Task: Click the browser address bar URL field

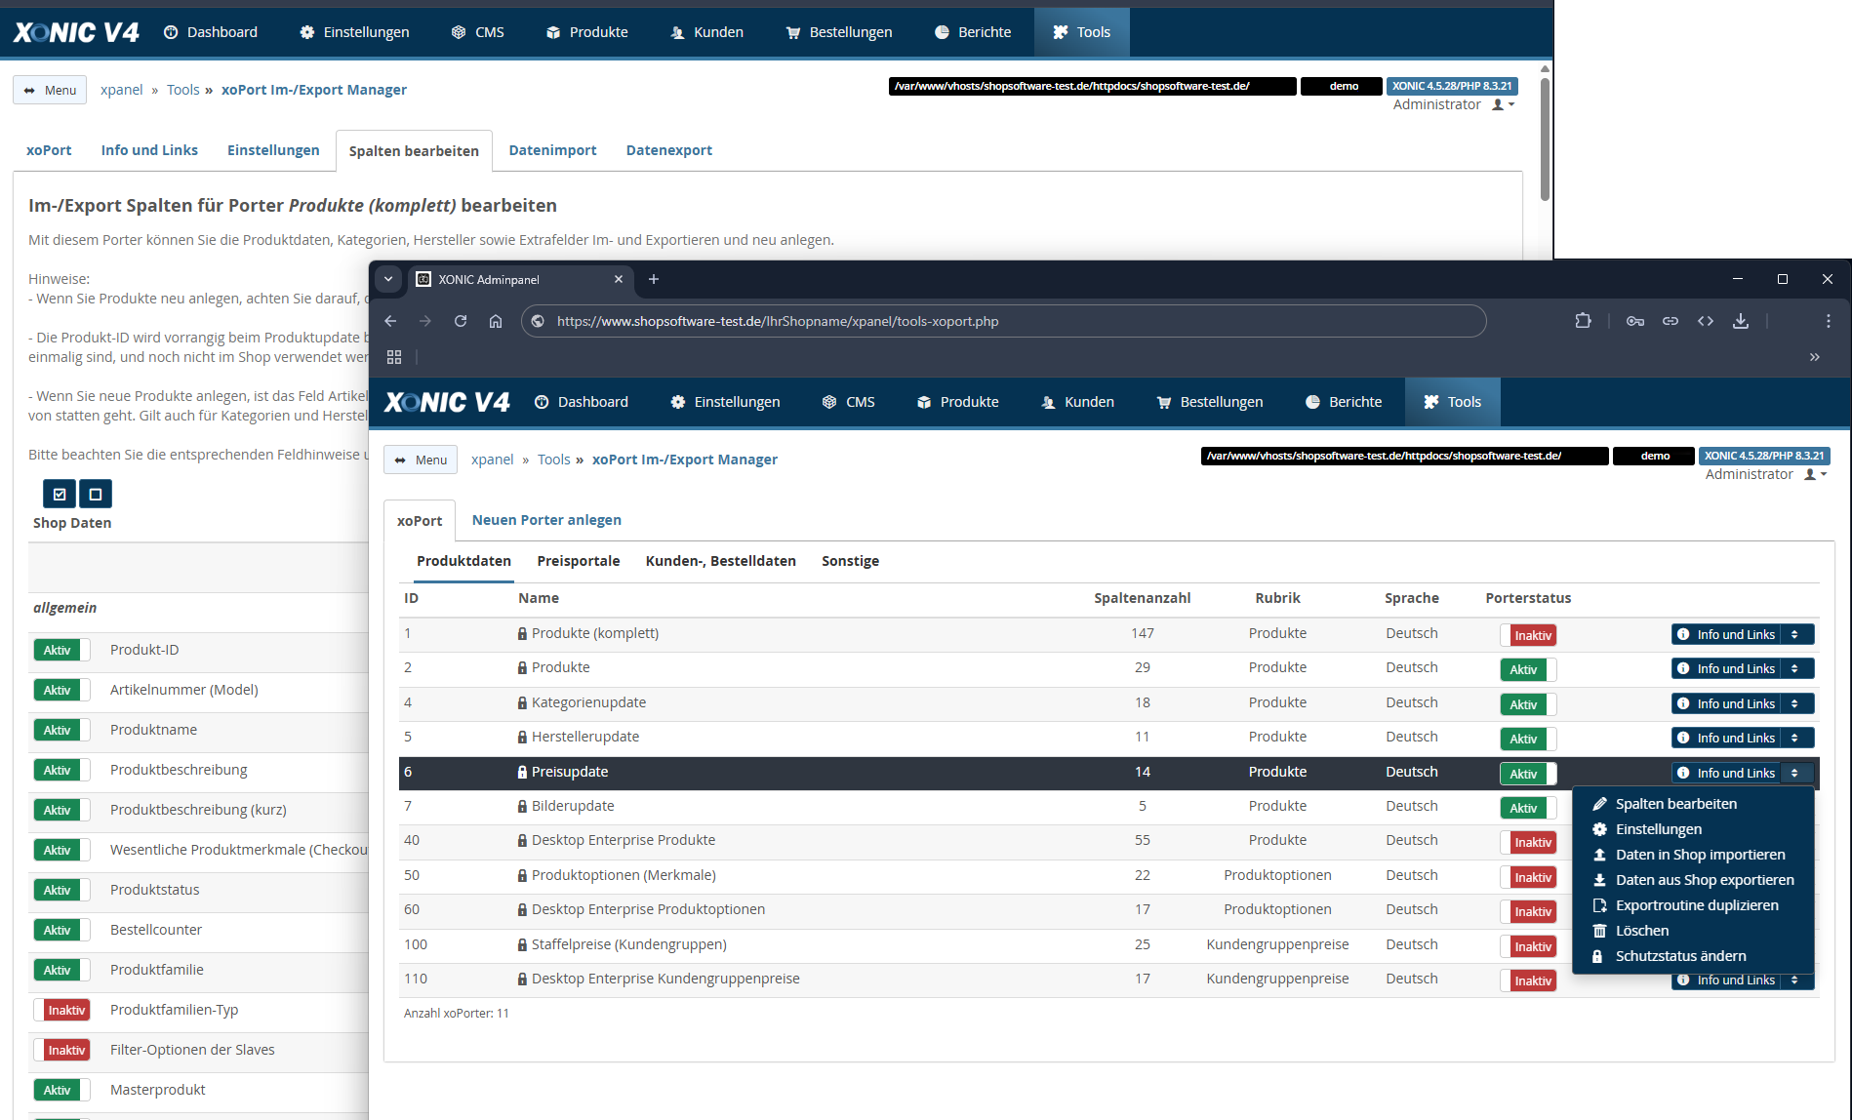Action: pos(1003,321)
